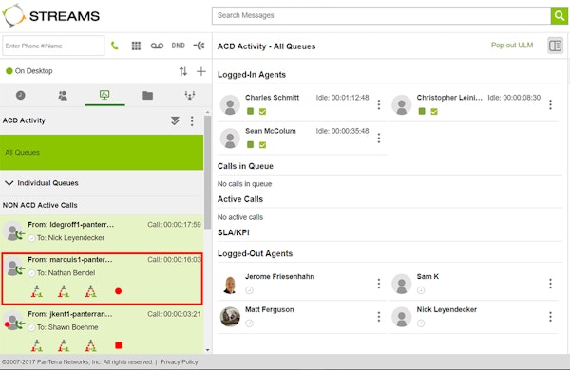Click the red record dot for marquis1 call

[118, 291]
